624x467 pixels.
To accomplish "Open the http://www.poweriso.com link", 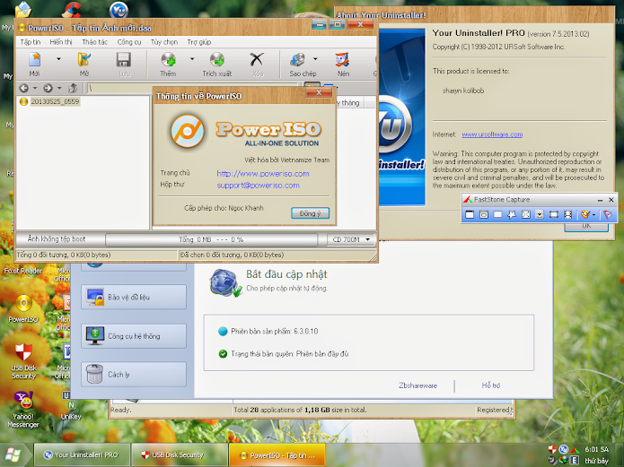I will point(263,174).
